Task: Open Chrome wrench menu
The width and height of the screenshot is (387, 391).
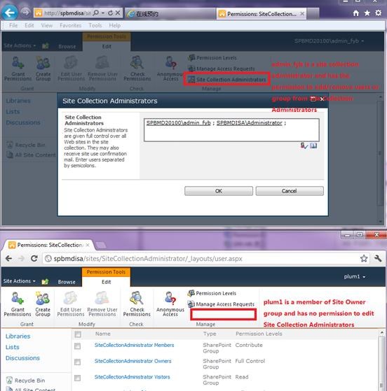Action: tap(378, 258)
